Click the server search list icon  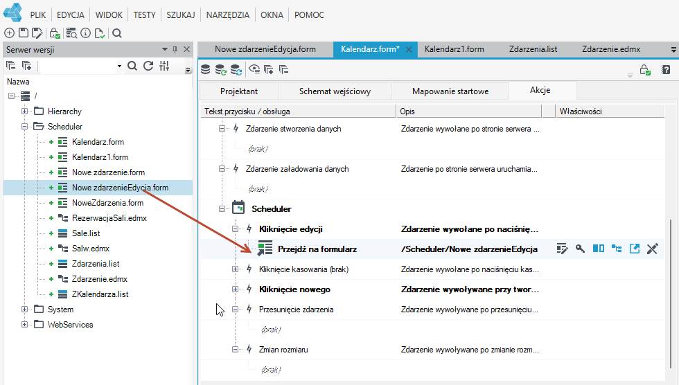(71, 33)
